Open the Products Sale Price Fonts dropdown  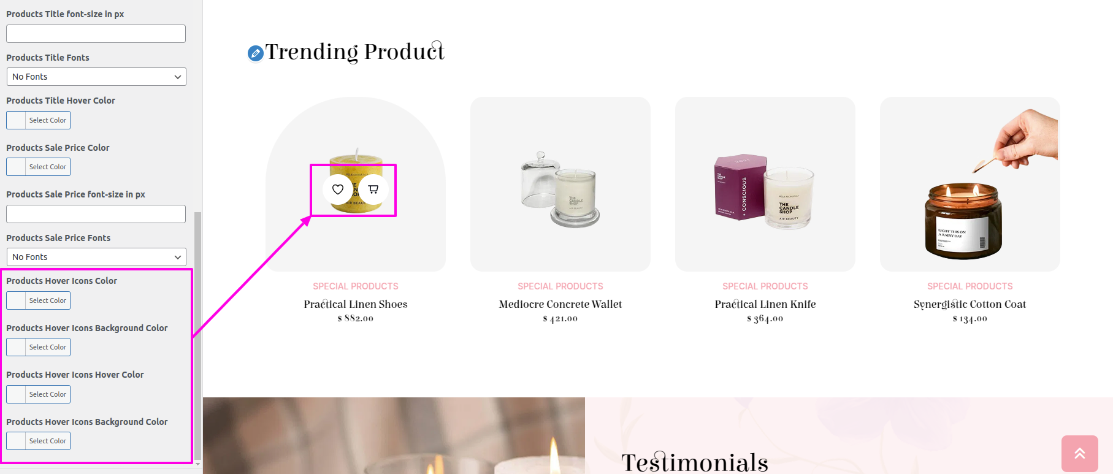click(x=96, y=257)
